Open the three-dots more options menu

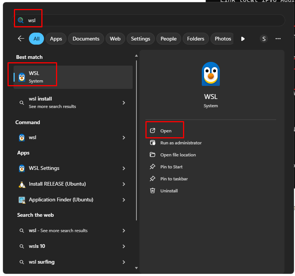pos(278,39)
